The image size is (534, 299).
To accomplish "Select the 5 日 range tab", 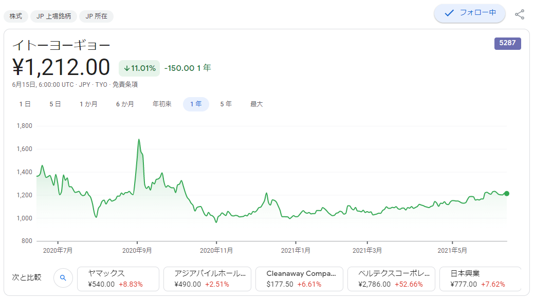I will (55, 104).
